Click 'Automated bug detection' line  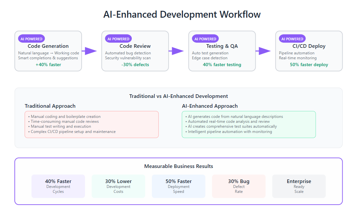click(128, 53)
